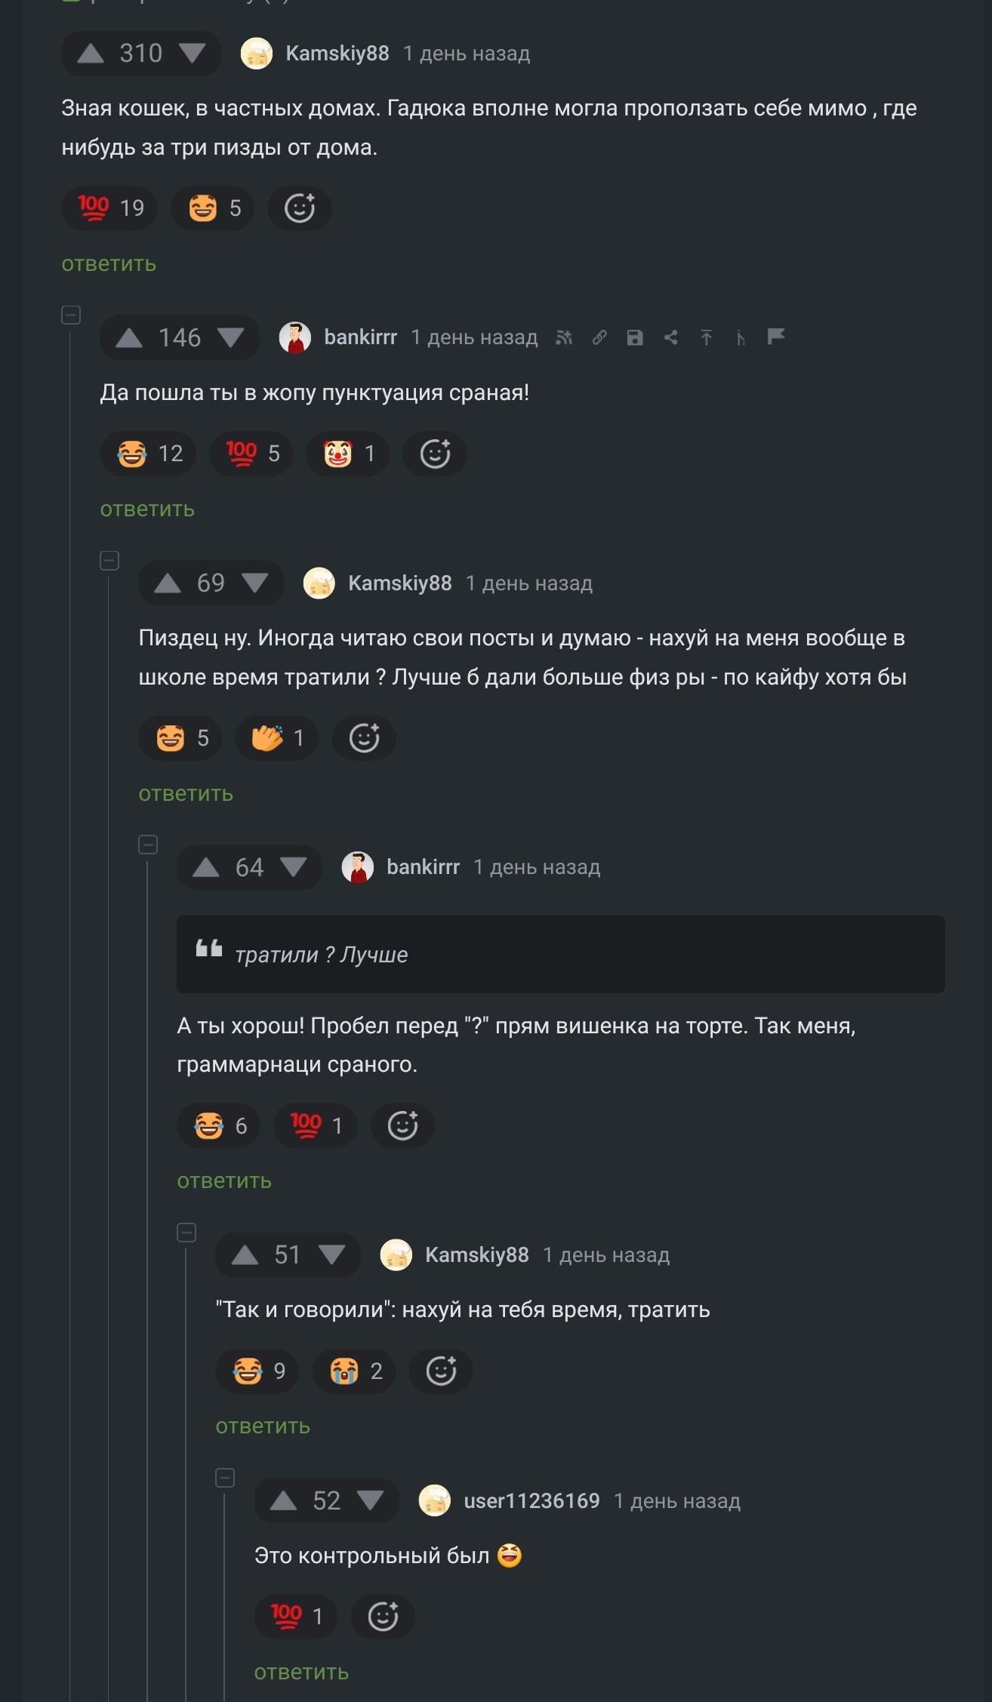Toggle the clown reaction on bankirrr's comment

pos(348,454)
